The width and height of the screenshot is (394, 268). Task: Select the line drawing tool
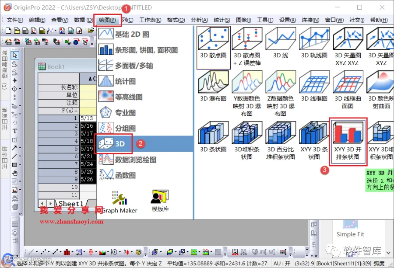(14, 157)
